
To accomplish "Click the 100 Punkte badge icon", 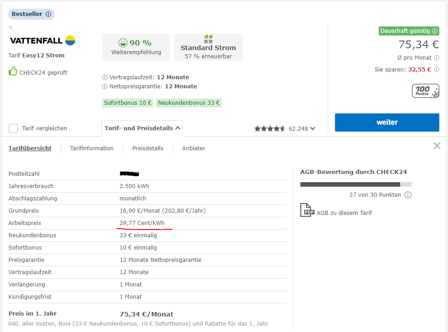I will pos(425,91).
